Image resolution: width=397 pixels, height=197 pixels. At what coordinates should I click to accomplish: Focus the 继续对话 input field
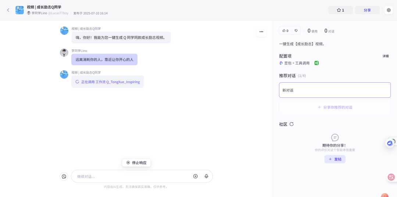pyautogui.click(x=133, y=176)
